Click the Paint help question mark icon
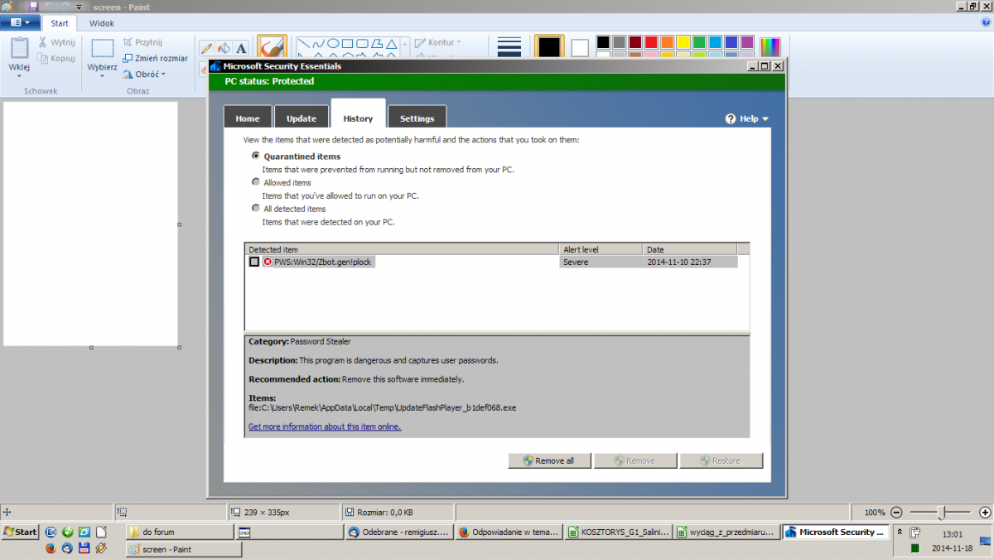The height and width of the screenshot is (559, 994). pos(984,23)
